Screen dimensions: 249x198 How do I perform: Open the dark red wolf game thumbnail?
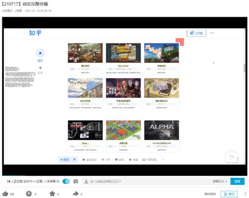(x=124, y=88)
